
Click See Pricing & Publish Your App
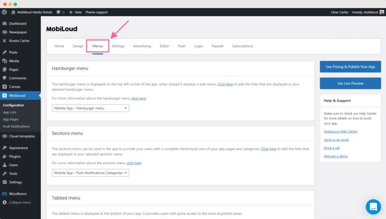(350, 67)
